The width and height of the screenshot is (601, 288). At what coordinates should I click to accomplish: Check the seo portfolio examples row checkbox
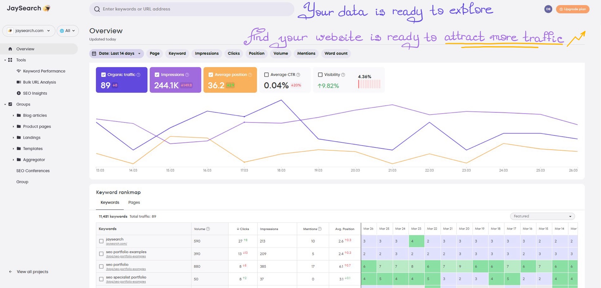tap(101, 254)
